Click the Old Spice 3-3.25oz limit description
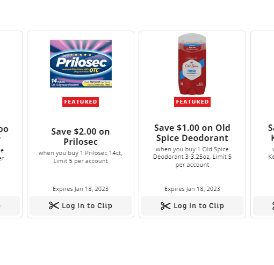Viewport: 274px width, 265px height. click(192, 157)
